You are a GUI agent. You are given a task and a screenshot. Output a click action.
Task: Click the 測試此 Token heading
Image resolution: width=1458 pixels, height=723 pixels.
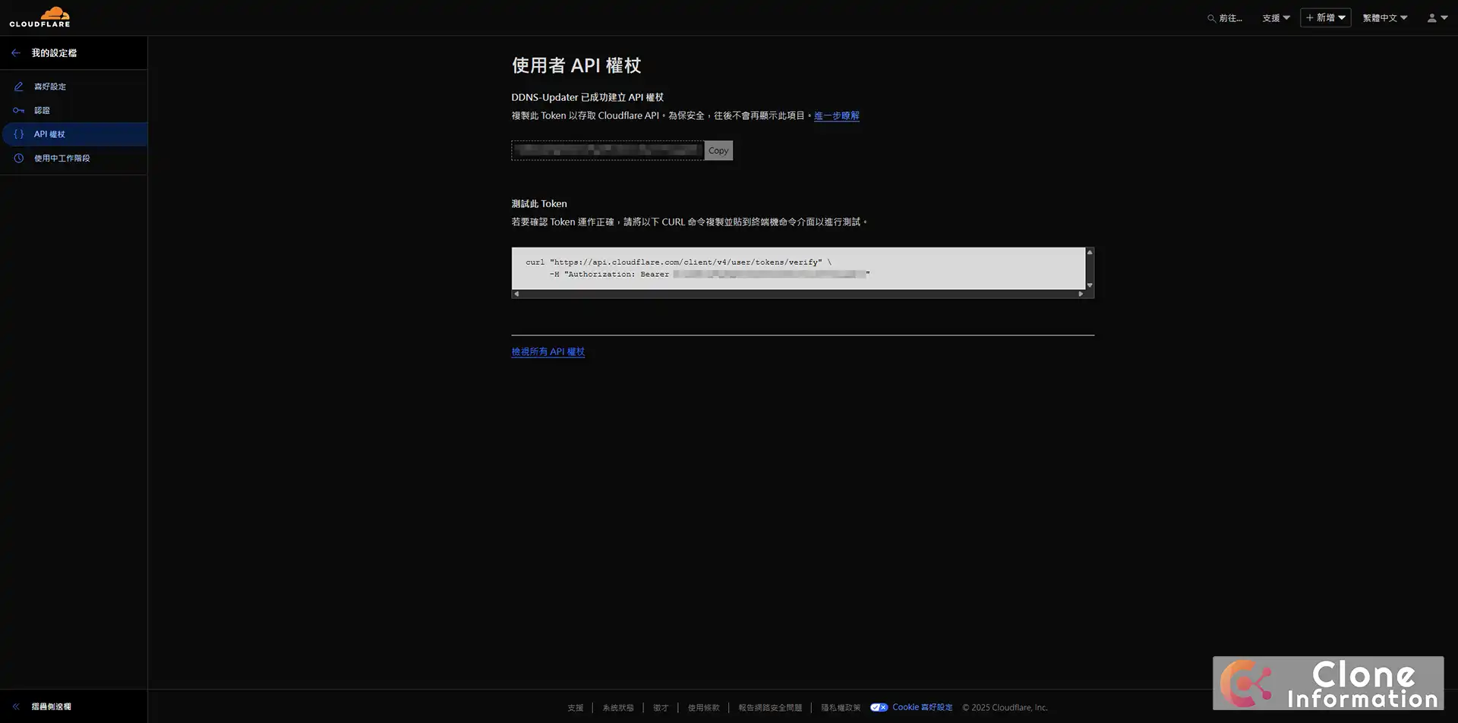(x=539, y=204)
